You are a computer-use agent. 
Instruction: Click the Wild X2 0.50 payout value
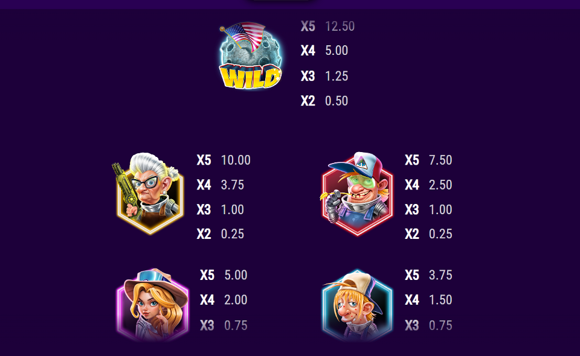(337, 101)
